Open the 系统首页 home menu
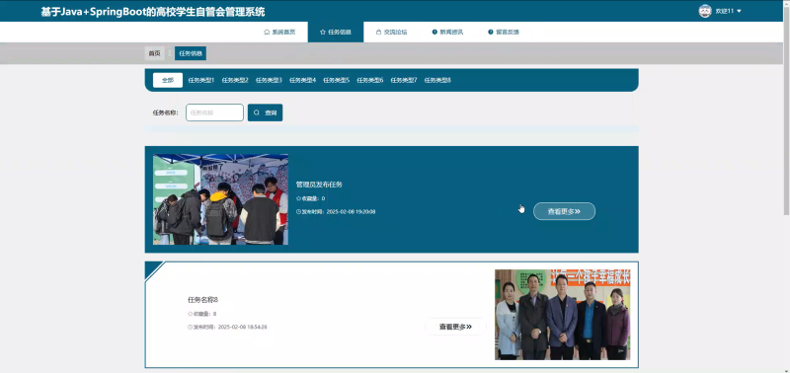Viewport: 790px width, 373px height. click(x=279, y=32)
